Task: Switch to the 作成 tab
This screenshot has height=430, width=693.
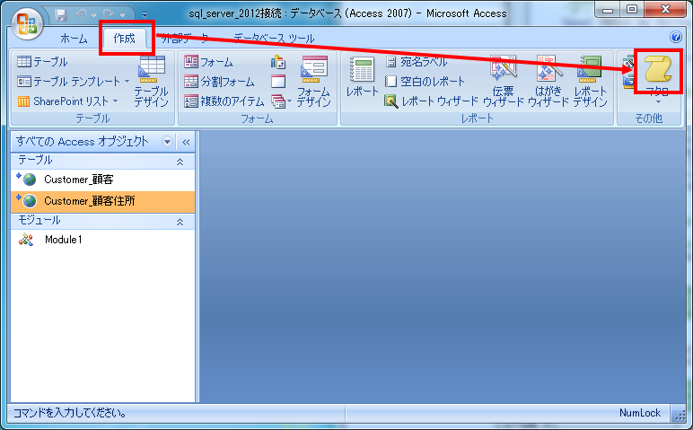Action: click(124, 39)
